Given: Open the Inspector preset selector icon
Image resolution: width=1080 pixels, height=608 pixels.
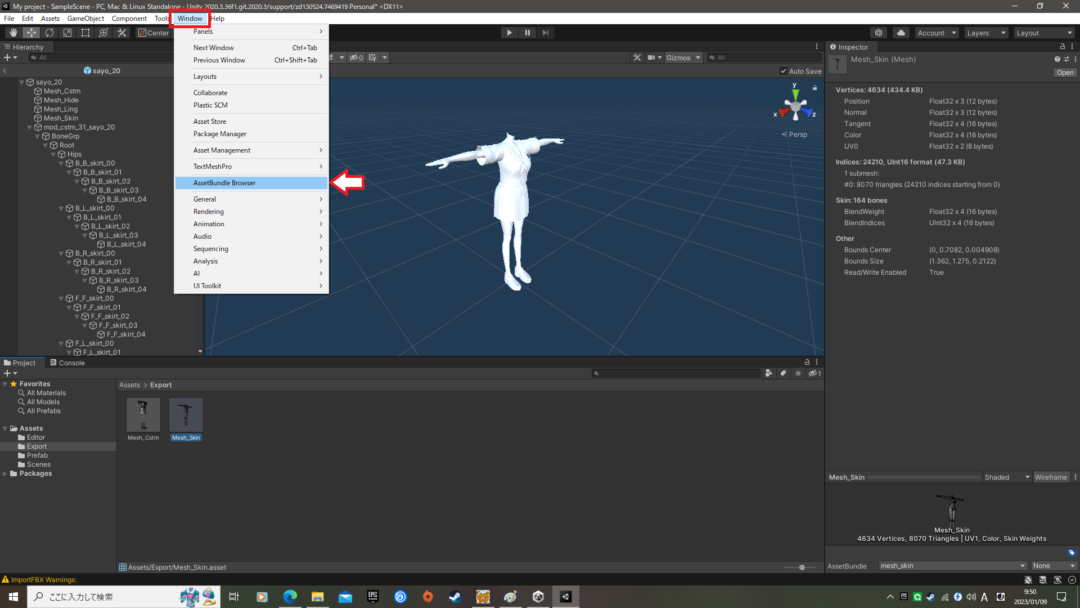Looking at the screenshot, I should (1066, 59).
